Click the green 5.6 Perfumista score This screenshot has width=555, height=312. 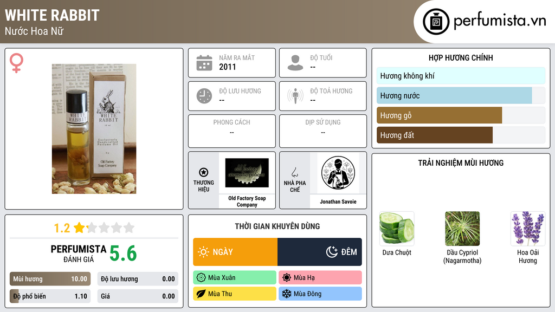(x=123, y=253)
